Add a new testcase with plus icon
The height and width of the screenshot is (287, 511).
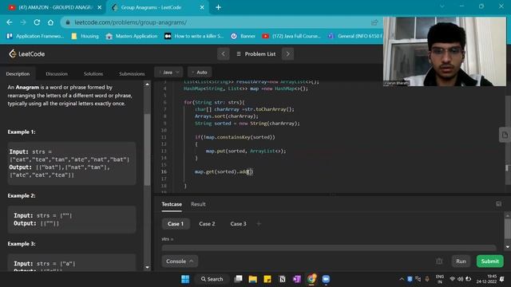pos(259,224)
